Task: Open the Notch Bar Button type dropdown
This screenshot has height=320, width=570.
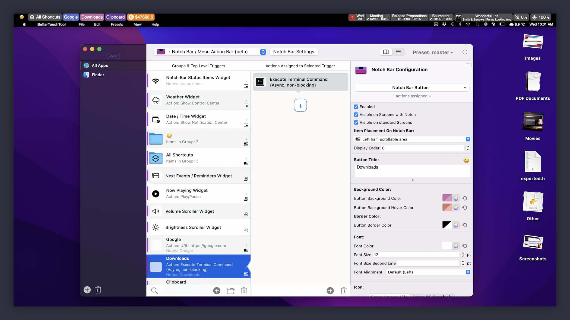Action: pyautogui.click(x=412, y=88)
